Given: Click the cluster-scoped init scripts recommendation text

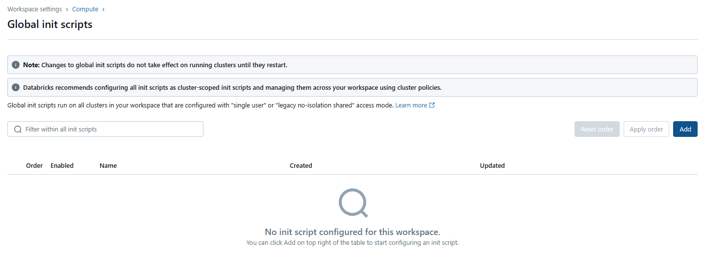Looking at the screenshot, I should pyautogui.click(x=232, y=87).
